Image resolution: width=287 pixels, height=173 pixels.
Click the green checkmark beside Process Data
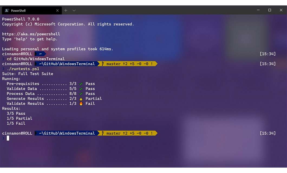(x=81, y=94)
